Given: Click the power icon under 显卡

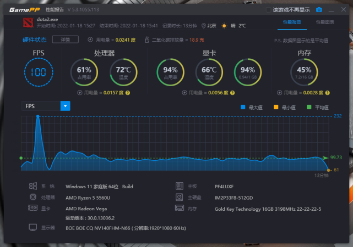Looking at the screenshot, I should [184, 93].
